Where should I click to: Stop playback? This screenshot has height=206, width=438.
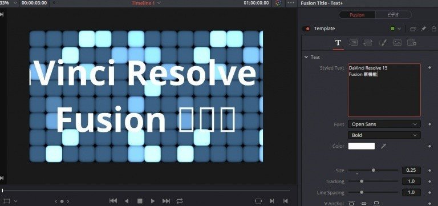pos(140,201)
